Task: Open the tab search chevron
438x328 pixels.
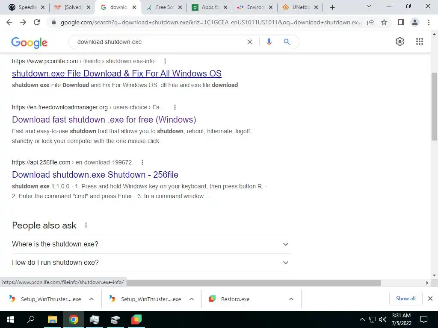Action: pos(369,6)
